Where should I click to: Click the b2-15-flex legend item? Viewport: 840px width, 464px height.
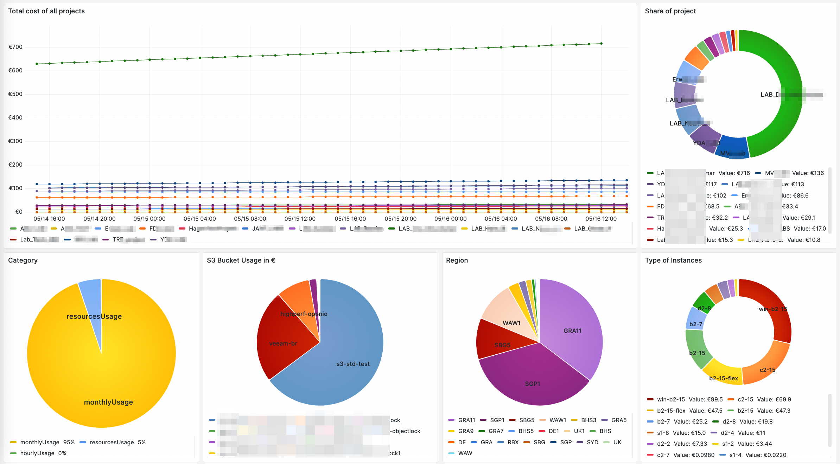(x=671, y=411)
